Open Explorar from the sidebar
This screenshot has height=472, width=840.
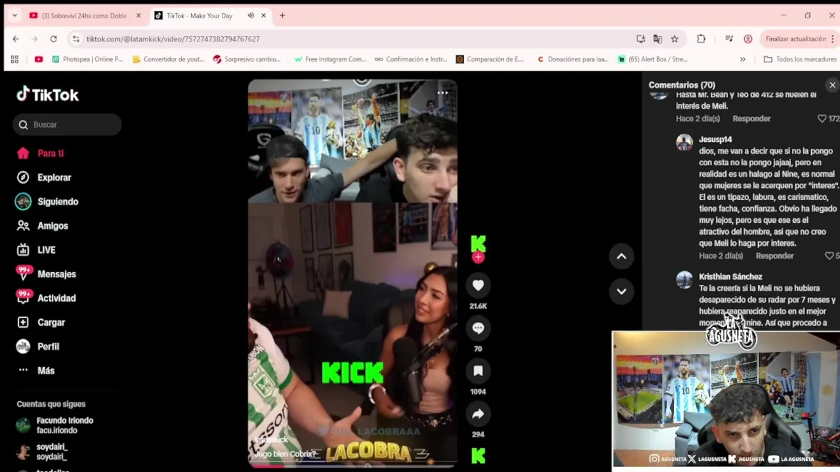coord(44,178)
